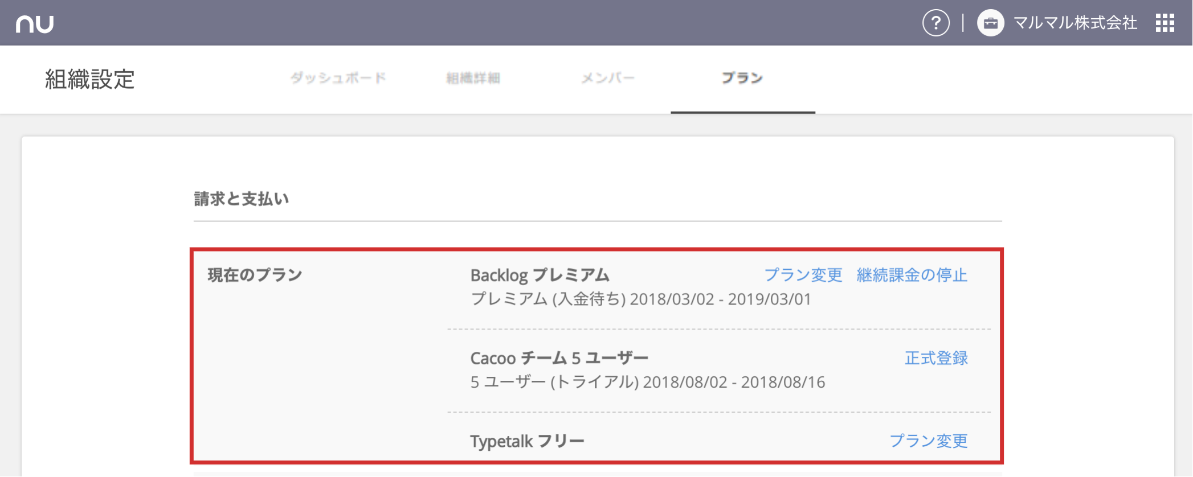
Task: Open the help question mark icon
Action: point(936,23)
